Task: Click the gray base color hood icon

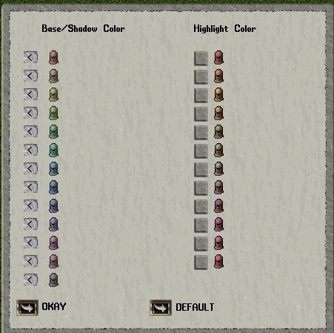Action: 53,280
